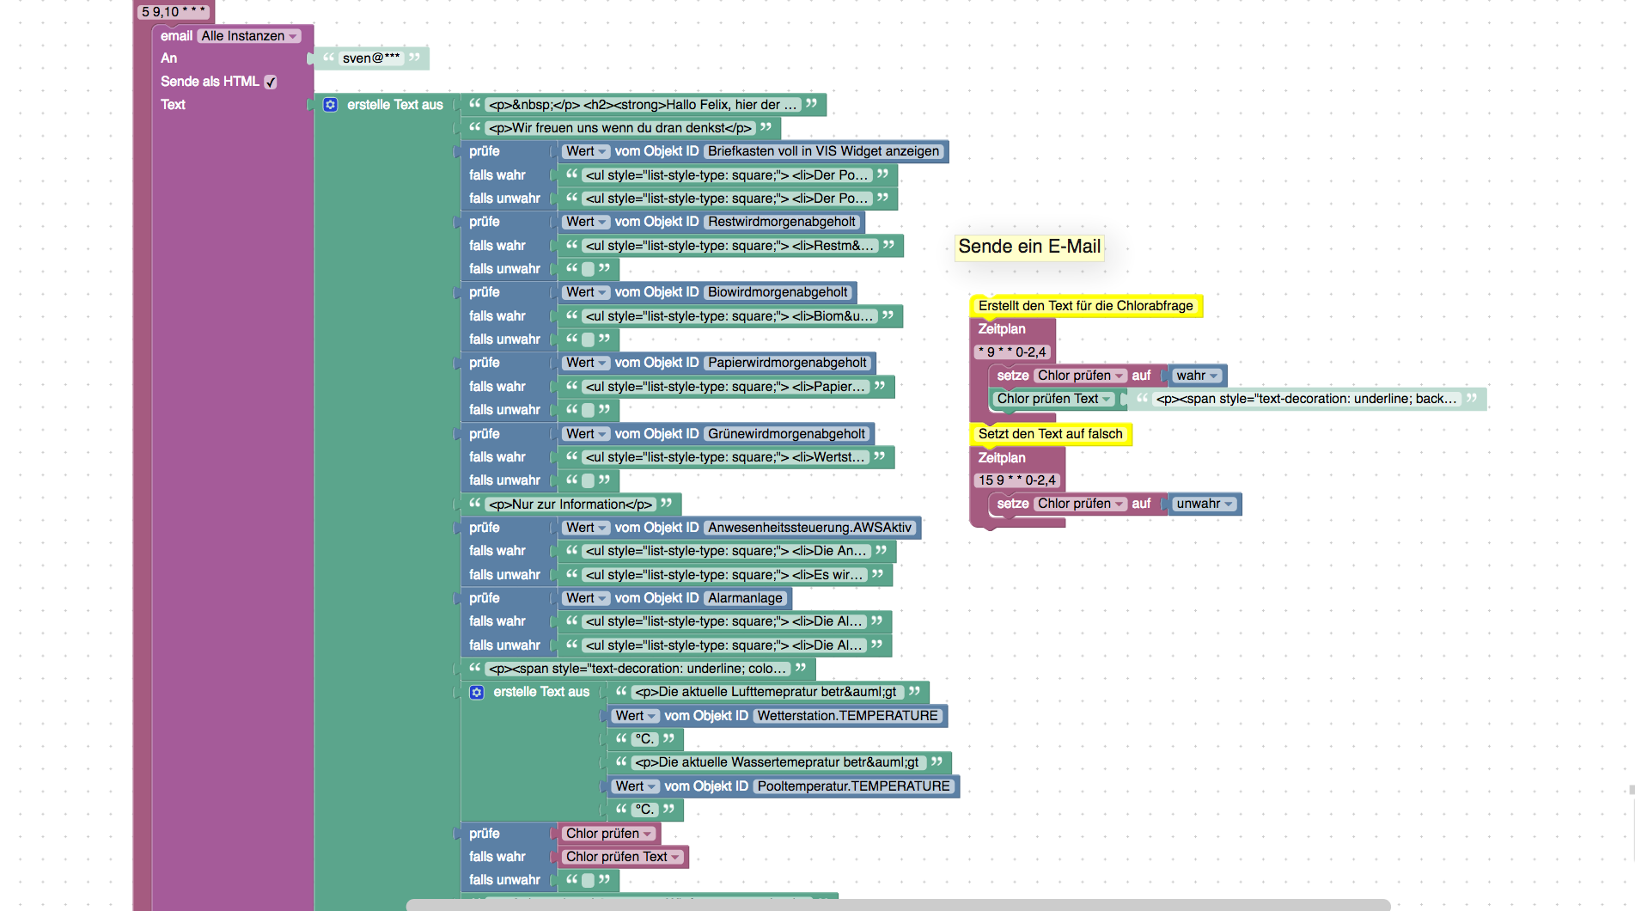
Task: Select object ID 'Alarmanlage'
Action: click(x=746, y=598)
